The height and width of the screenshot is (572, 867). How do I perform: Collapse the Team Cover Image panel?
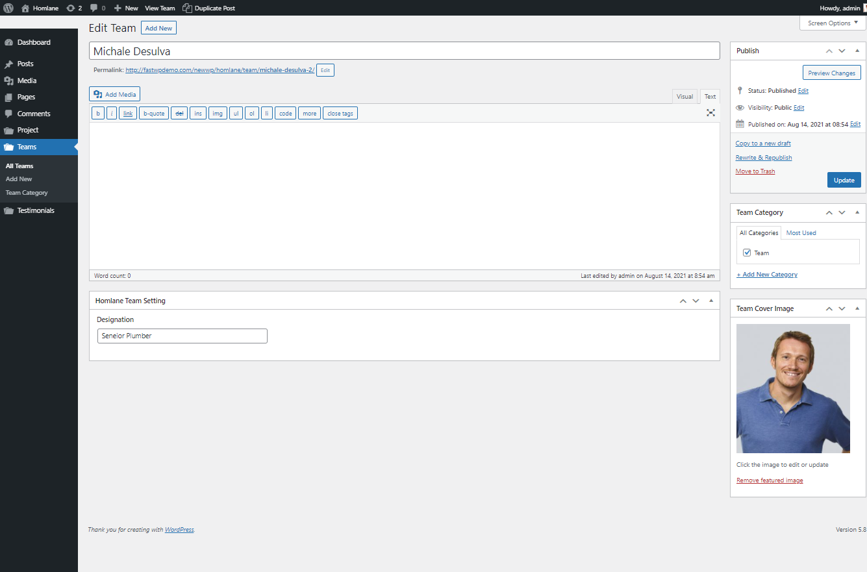coord(857,308)
